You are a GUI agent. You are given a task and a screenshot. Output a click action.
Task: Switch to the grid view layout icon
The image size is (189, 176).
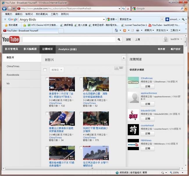121,68
